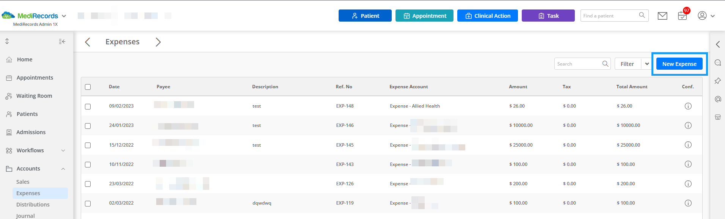Go back with the left arrow beside Expenses

(x=88, y=42)
